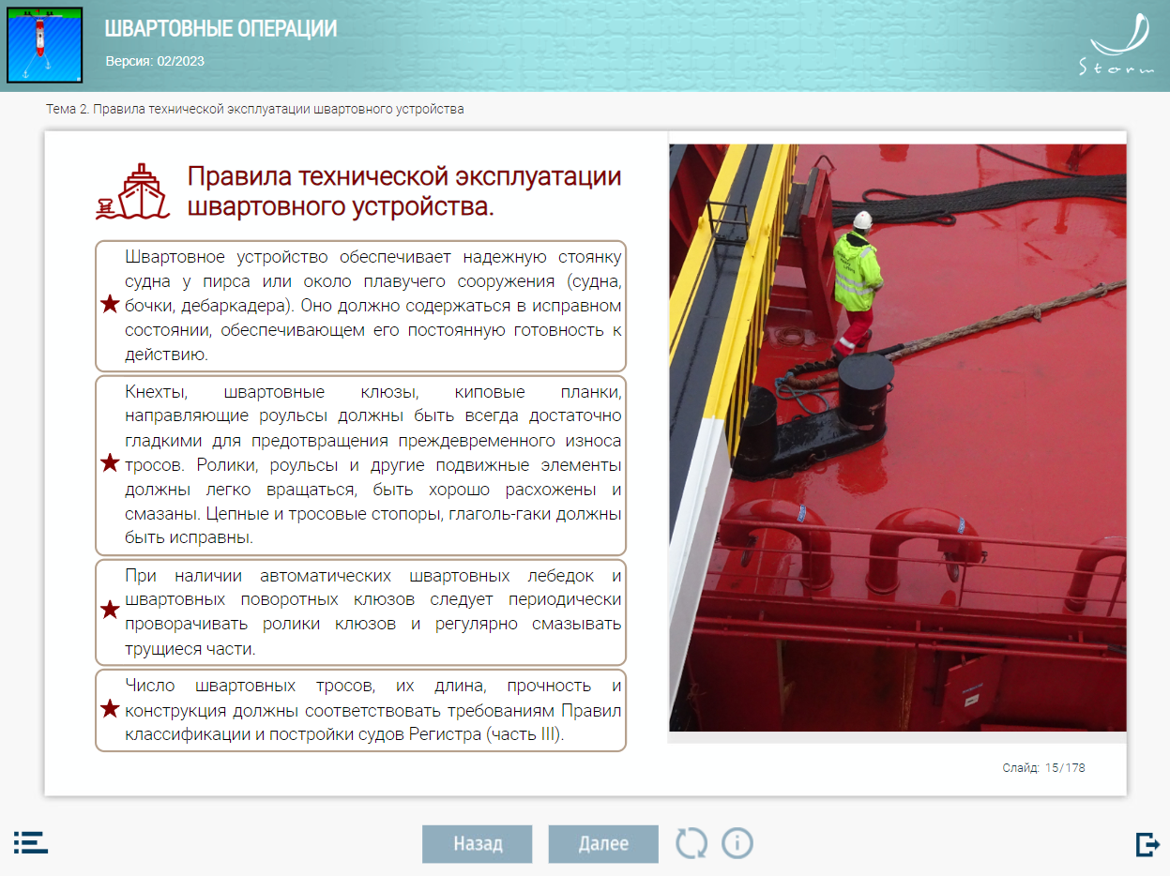Click the paragraph starting Швартовное устройство обеспечивает
The width and height of the screenshot is (1170, 876).
click(x=372, y=305)
